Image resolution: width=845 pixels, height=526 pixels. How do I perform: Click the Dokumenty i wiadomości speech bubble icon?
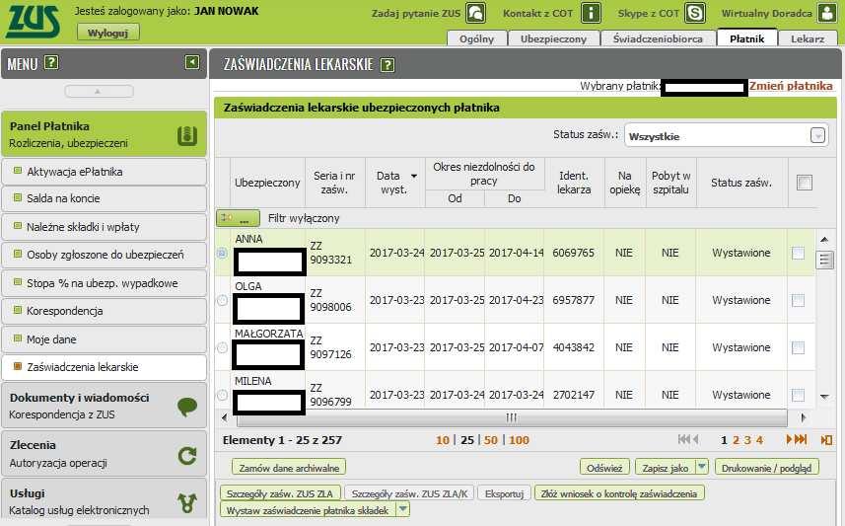pos(187,407)
